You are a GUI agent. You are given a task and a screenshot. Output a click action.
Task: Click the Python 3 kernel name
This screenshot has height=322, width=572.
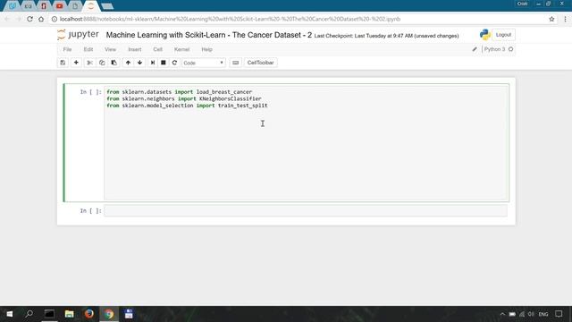click(494, 49)
